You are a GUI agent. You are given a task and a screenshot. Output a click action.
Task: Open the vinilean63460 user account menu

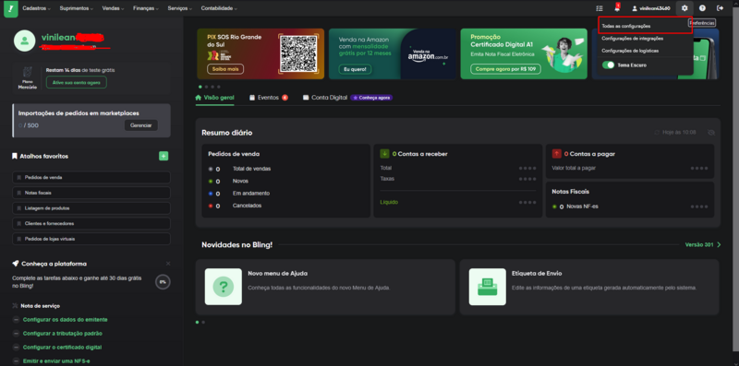coord(651,8)
